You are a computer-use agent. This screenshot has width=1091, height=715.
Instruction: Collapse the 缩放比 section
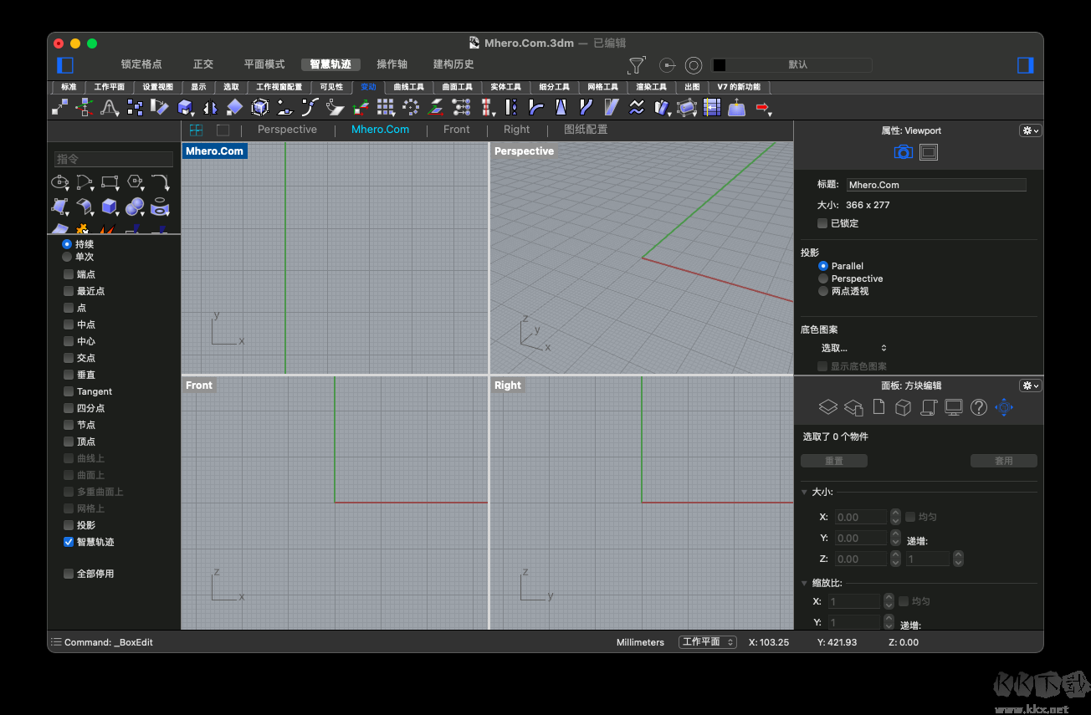pos(805,583)
